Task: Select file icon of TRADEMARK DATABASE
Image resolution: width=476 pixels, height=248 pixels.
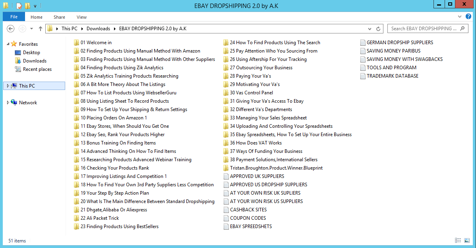Action: 363,76
